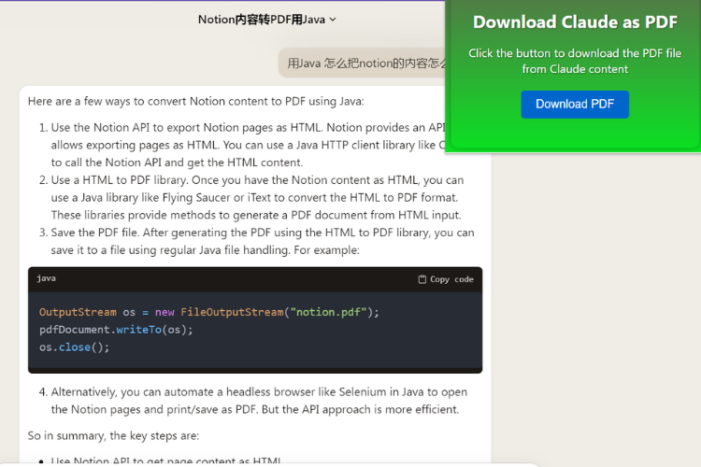
Task: Click list item 2 starting "Use a HTML to PDF library"
Action: pyautogui.click(x=252, y=197)
